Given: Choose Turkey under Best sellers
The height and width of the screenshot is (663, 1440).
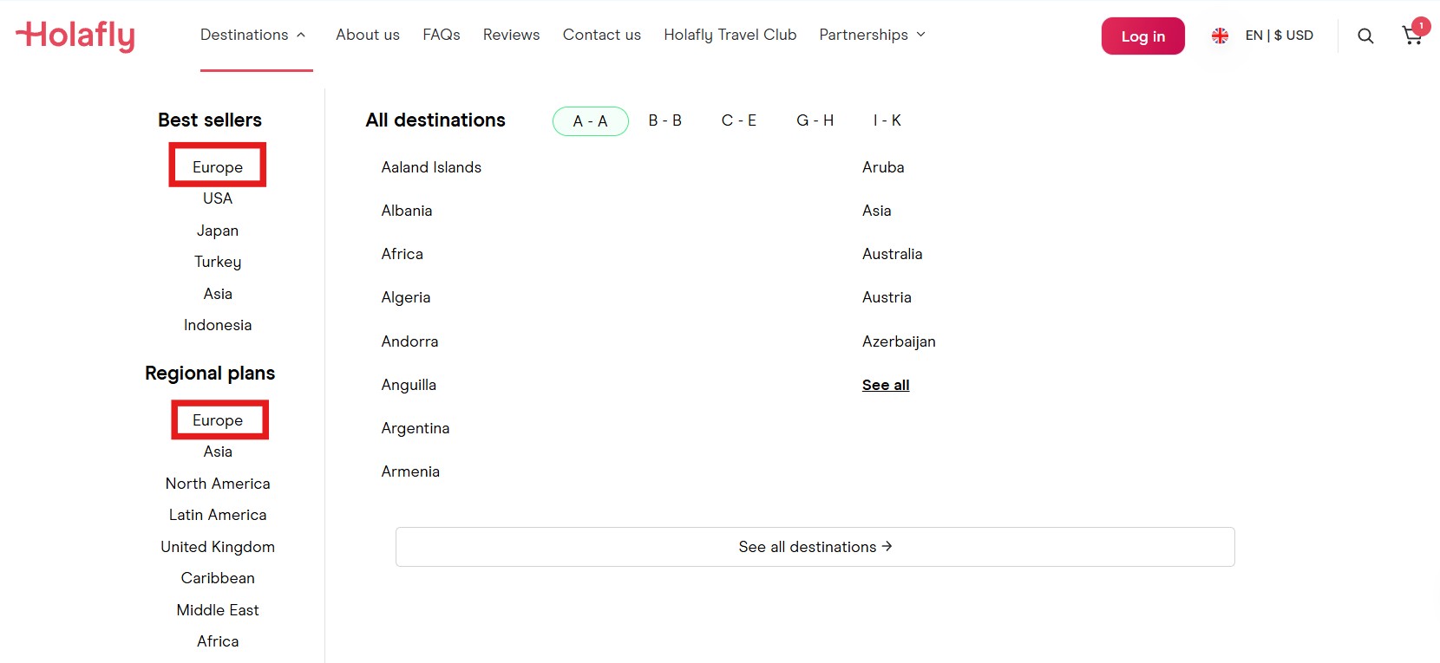Looking at the screenshot, I should (218, 262).
